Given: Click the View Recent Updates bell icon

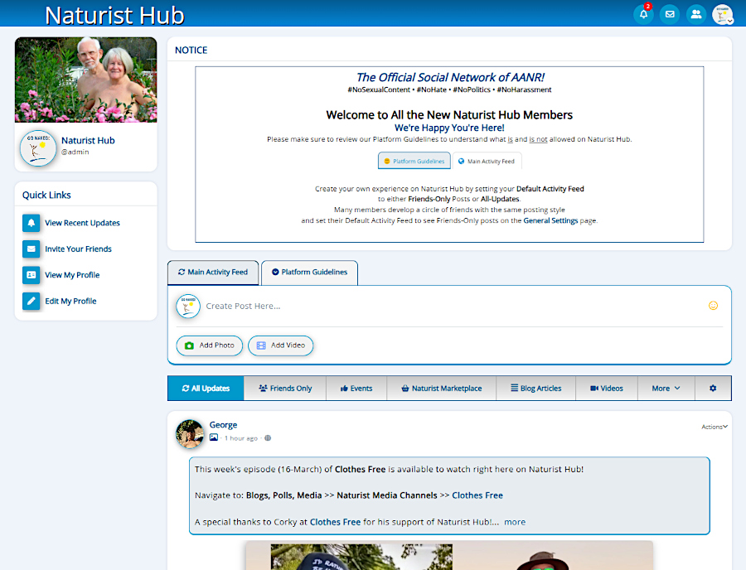Looking at the screenshot, I should pos(31,223).
